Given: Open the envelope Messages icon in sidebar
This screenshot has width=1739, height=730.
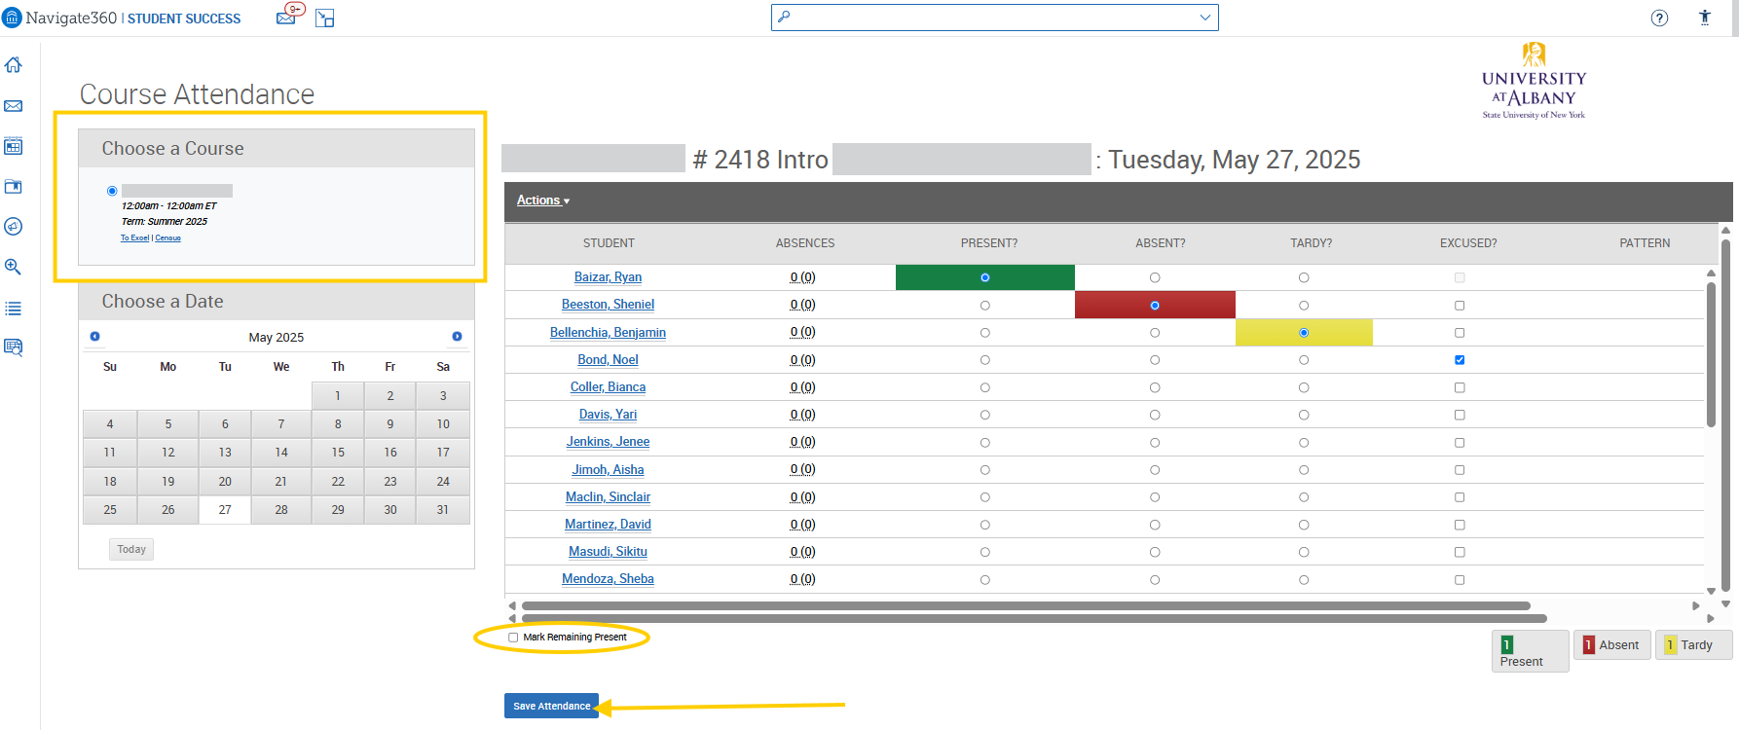Looking at the screenshot, I should tap(14, 106).
